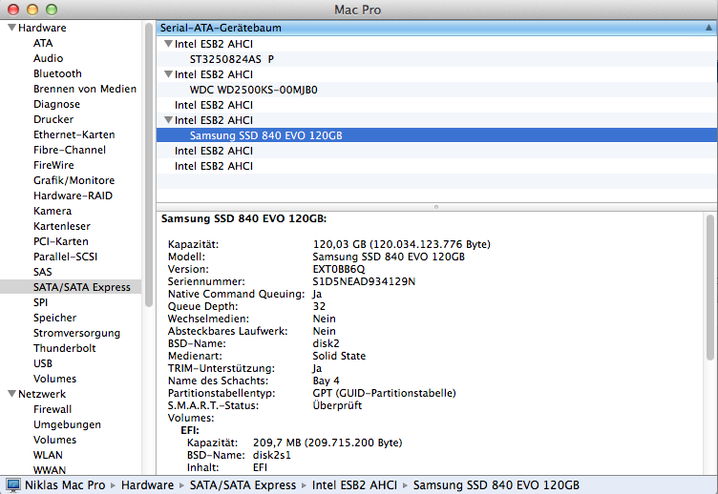718x494 pixels.
Task: Click S.M.A.R.T.-Status value Überprüft
Action: pyautogui.click(x=337, y=405)
